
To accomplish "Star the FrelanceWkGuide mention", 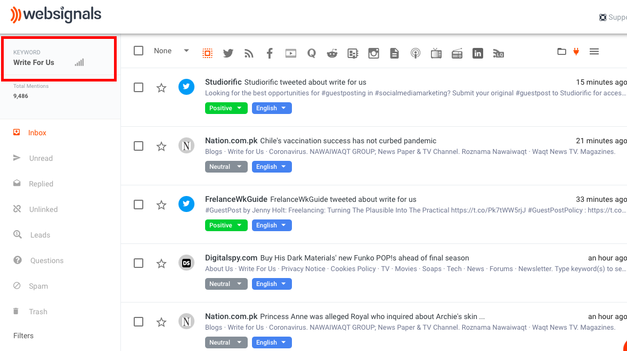I will pos(161,205).
